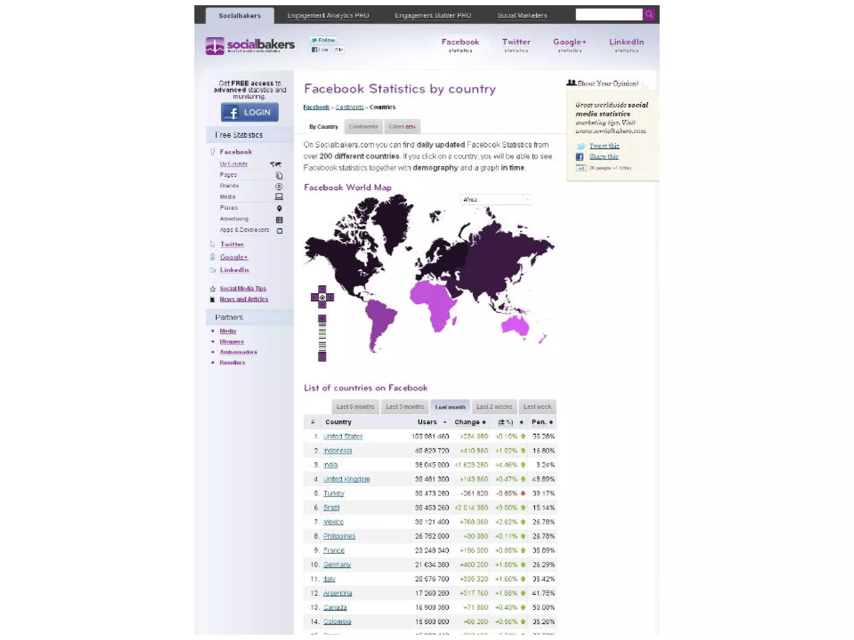This screenshot has height=640, width=854.
Task: Click the Places pin icon in sidebar
Action: (x=279, y=208)
